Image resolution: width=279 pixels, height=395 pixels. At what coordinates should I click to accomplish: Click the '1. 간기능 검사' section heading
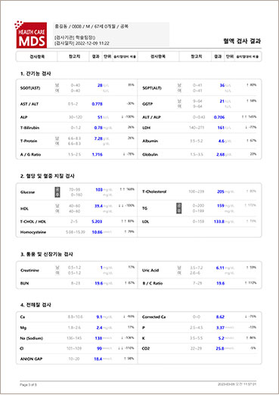coord(36,73)
